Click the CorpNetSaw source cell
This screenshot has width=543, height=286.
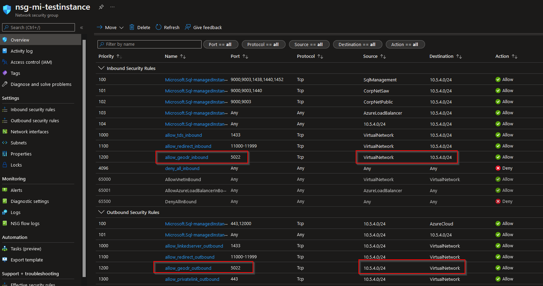[x=376, y=91]
